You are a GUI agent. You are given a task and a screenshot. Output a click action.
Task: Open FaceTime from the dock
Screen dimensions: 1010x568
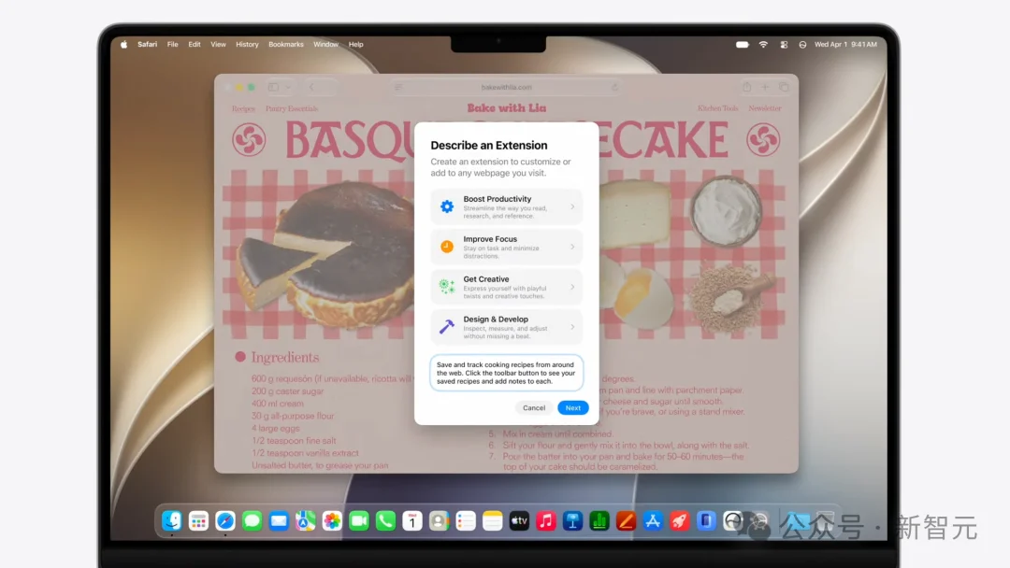pos(359,520)
